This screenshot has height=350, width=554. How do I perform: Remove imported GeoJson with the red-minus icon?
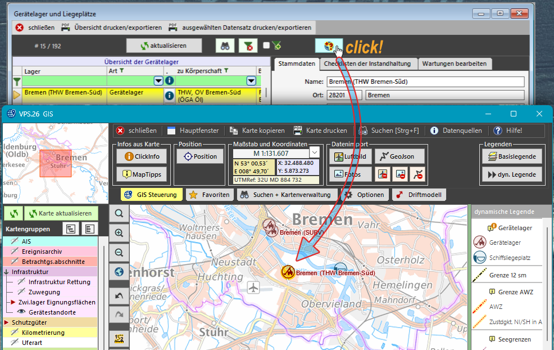(417, 174)
